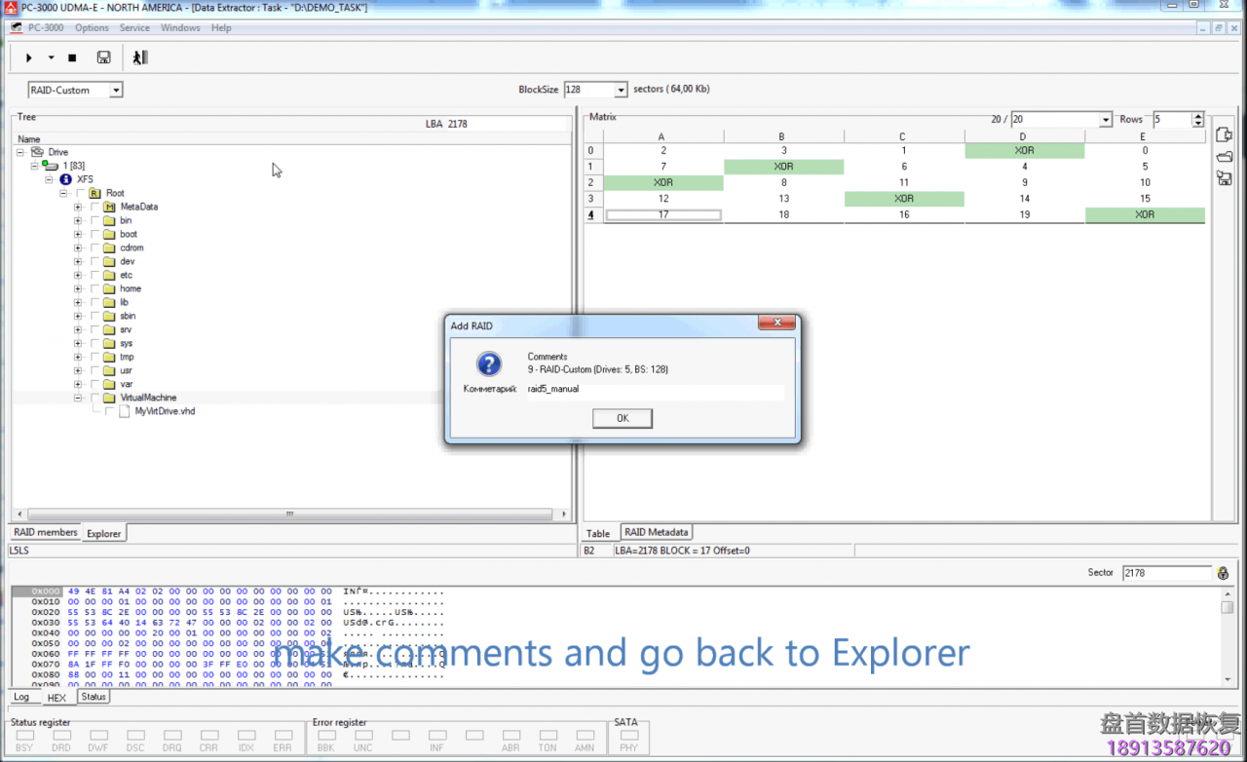Check the Root folder checkbox
The image size is (1247, 762).
pyautogui.click(x=81, y=193)
